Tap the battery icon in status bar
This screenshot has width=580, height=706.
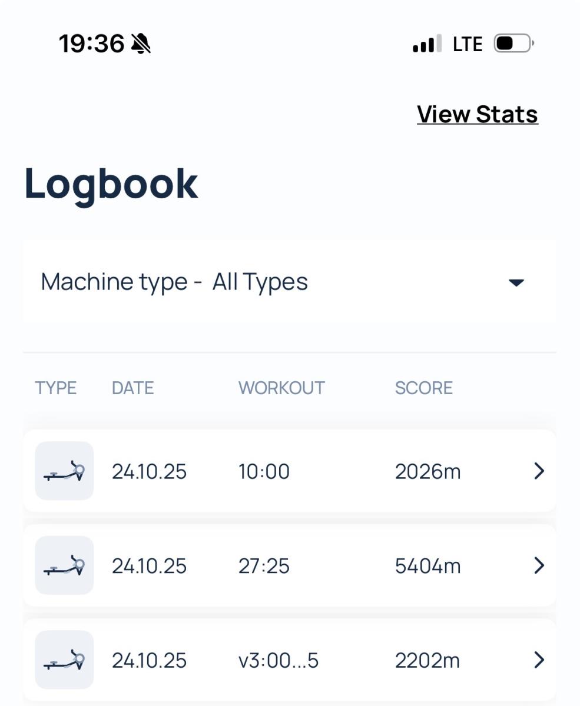(513, 44)
